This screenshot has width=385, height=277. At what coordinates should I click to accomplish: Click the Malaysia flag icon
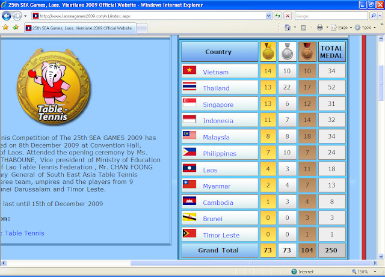(x=189, y=135)
